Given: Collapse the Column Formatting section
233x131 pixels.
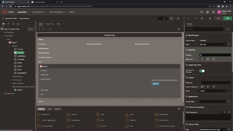Looking at the screenshot, I should 187,107.
